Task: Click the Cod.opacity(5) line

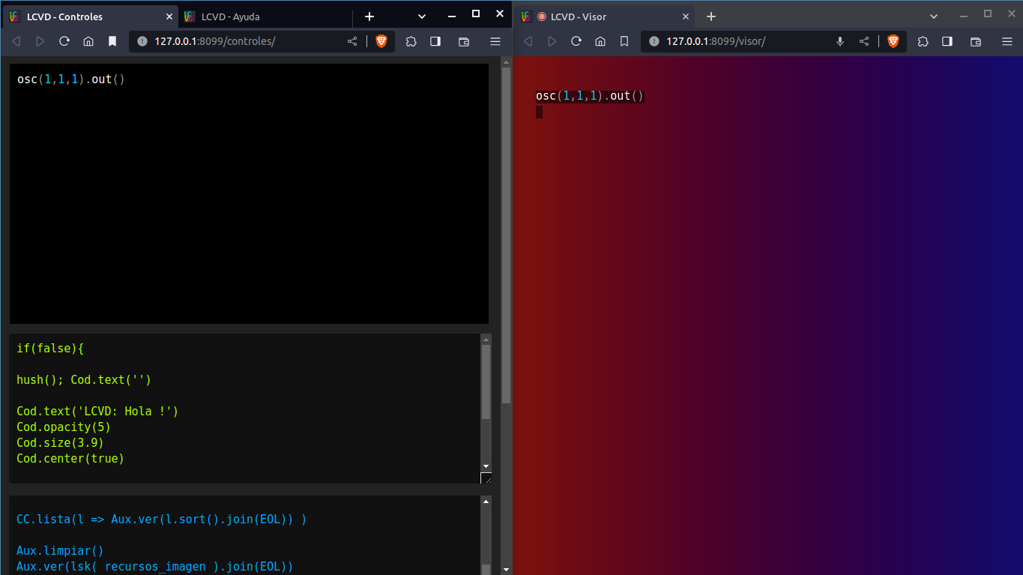Action: (x=64, y=427)
